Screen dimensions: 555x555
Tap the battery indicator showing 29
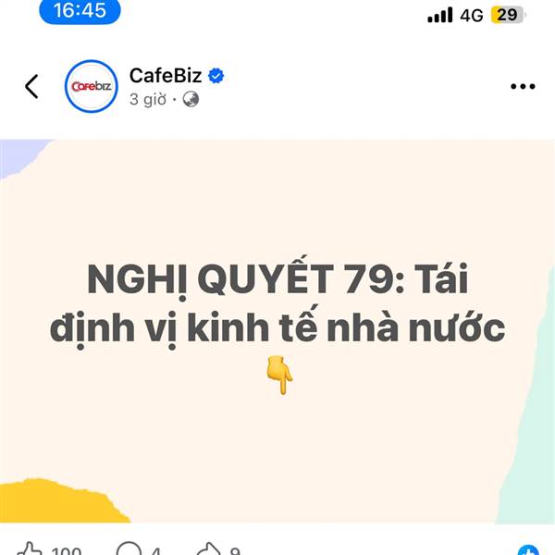click(508, 15)
